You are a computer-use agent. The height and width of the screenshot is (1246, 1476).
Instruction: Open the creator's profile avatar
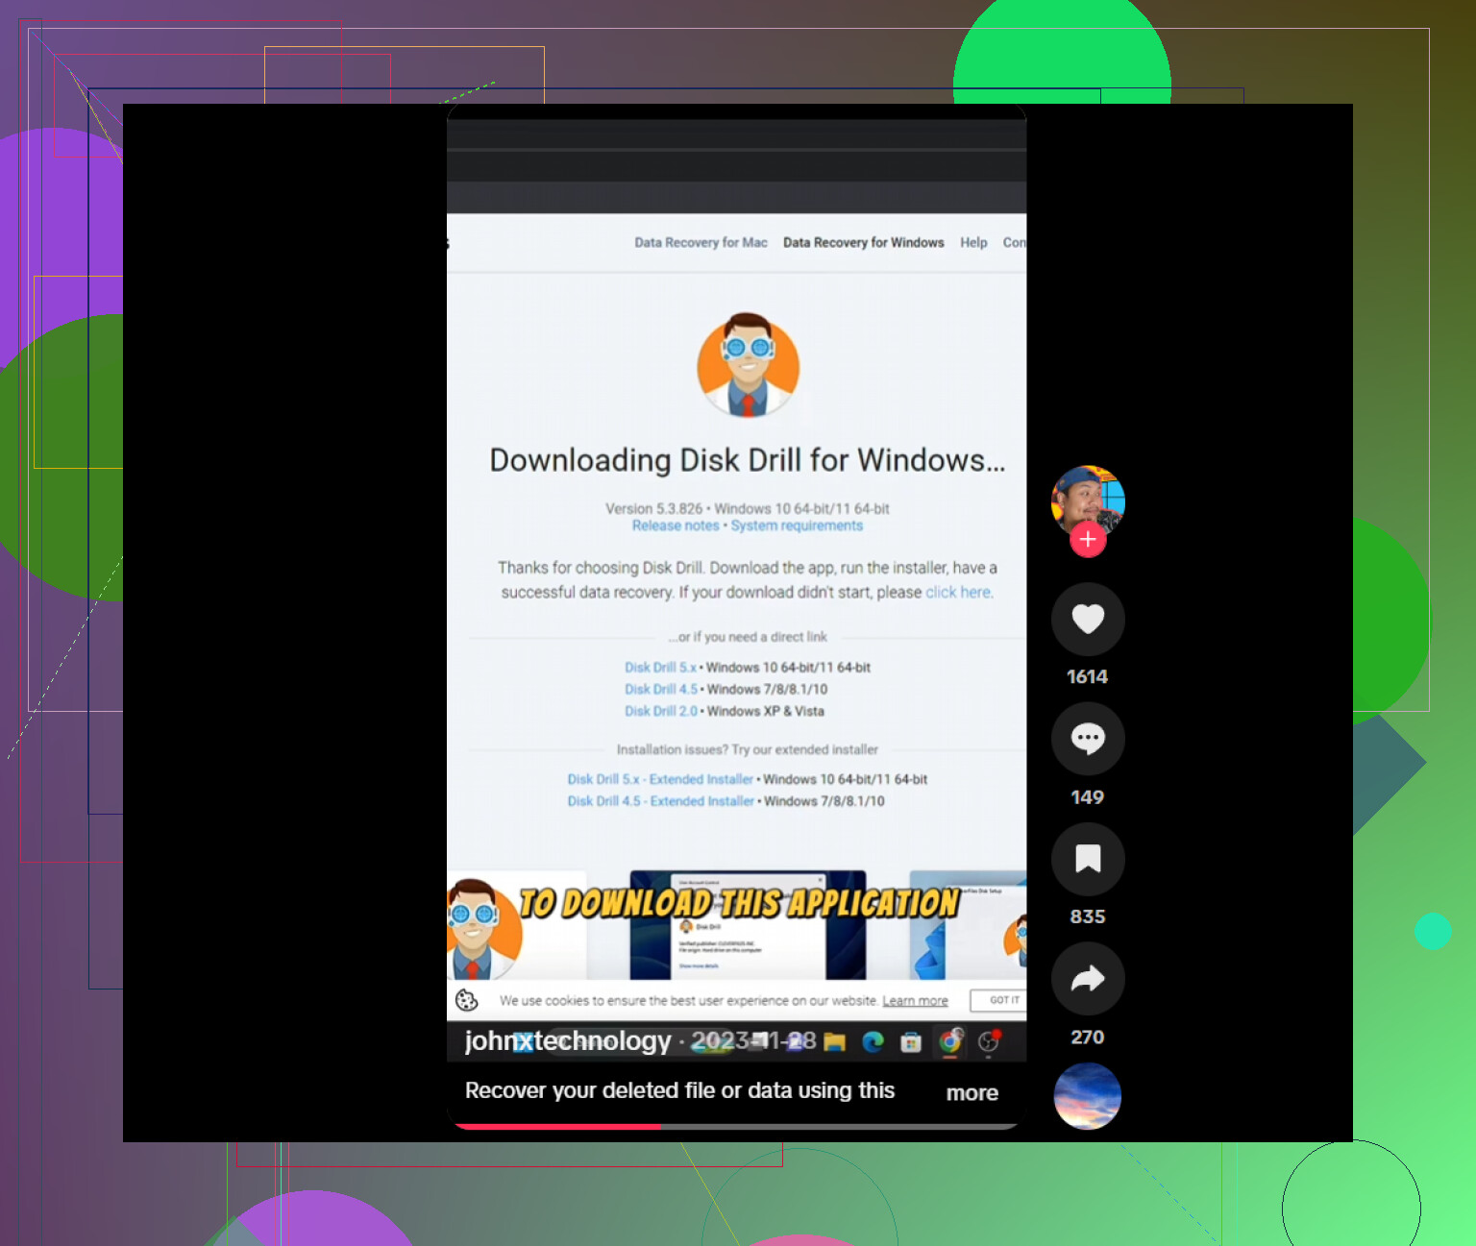(x=1088, y=501)
